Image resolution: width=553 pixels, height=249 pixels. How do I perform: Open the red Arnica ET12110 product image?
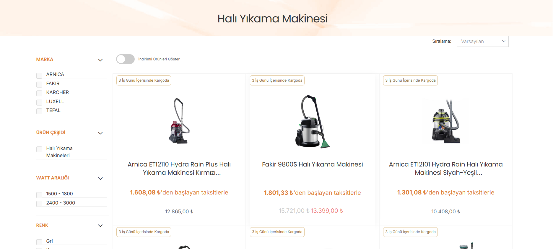[179, 121]
